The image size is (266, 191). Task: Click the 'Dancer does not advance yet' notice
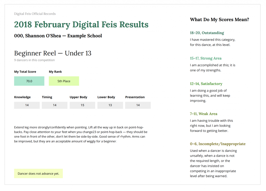[x=38, y=174]
